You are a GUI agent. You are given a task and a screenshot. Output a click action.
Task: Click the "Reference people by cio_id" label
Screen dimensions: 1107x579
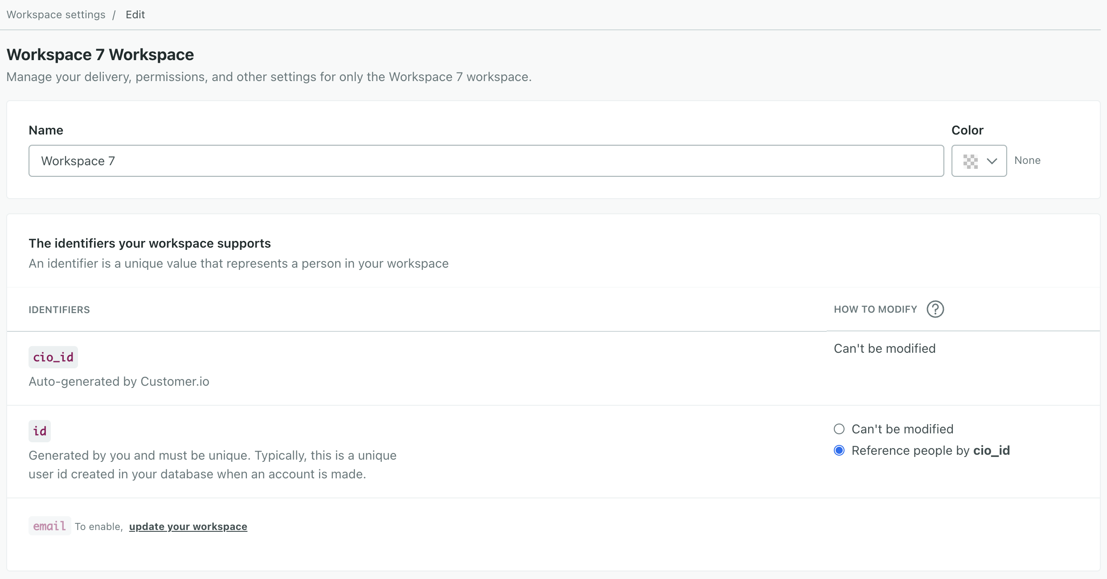(931, 450)
